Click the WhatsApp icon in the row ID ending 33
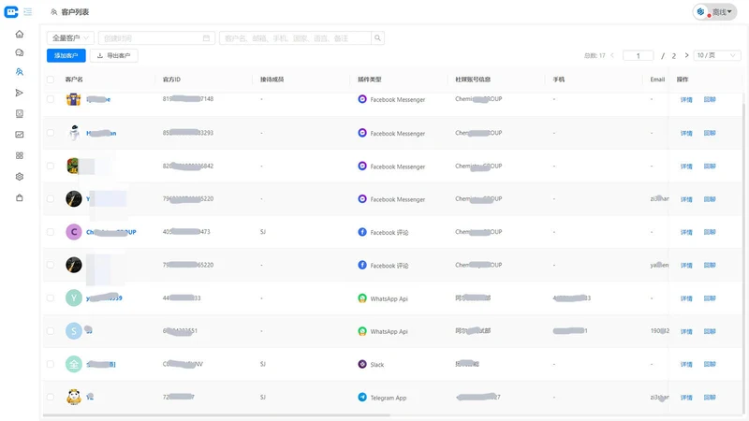Image resolution: width=749 pixels, height=421 pixels. 362,298
